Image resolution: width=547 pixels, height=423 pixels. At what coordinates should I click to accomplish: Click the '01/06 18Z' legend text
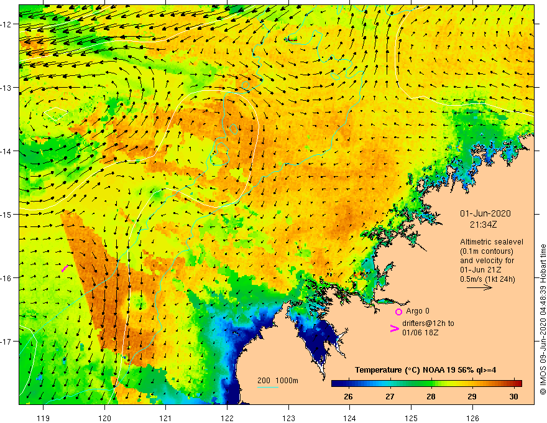(x=420, y=333)
